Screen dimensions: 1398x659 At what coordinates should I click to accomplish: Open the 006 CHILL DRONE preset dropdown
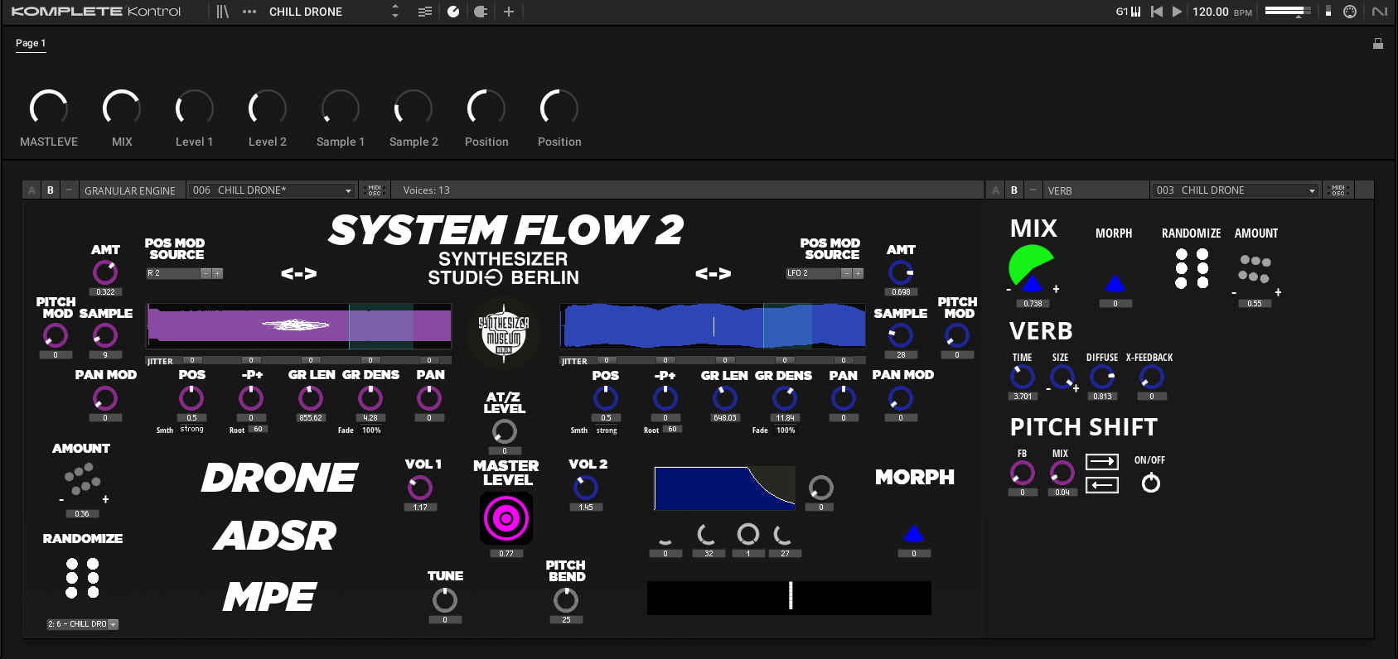pos(272,190)
